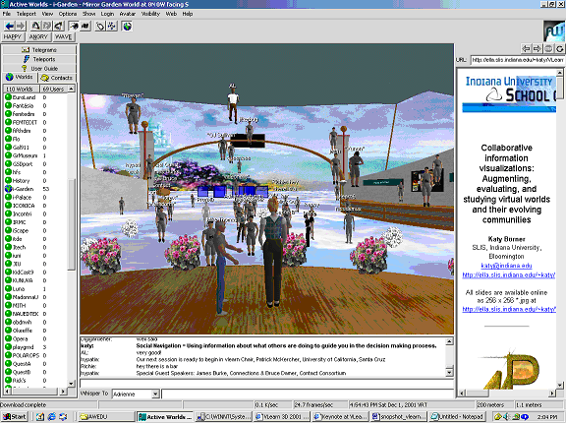
Task: Open the slides link under 'All slides are available'
Action: pos(509,309)
